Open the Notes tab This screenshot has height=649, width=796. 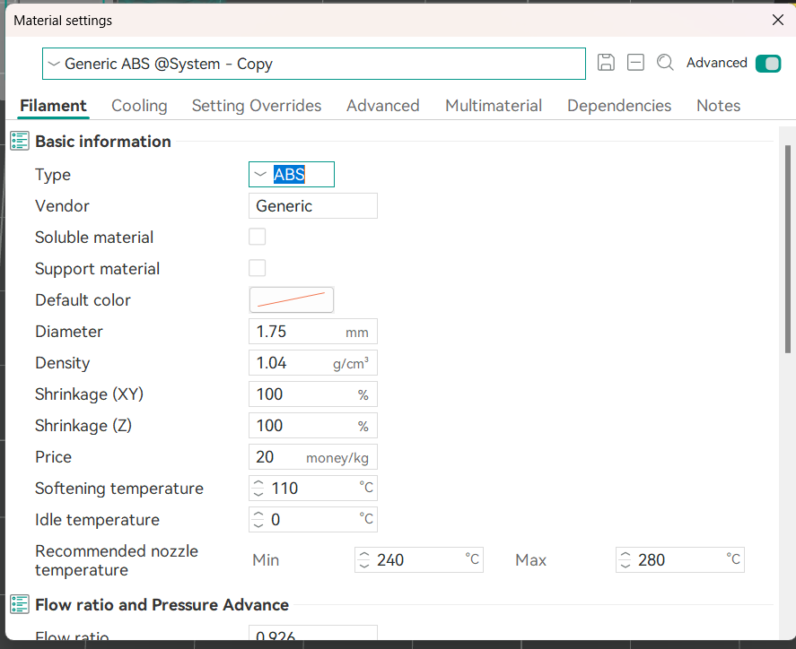718,106
